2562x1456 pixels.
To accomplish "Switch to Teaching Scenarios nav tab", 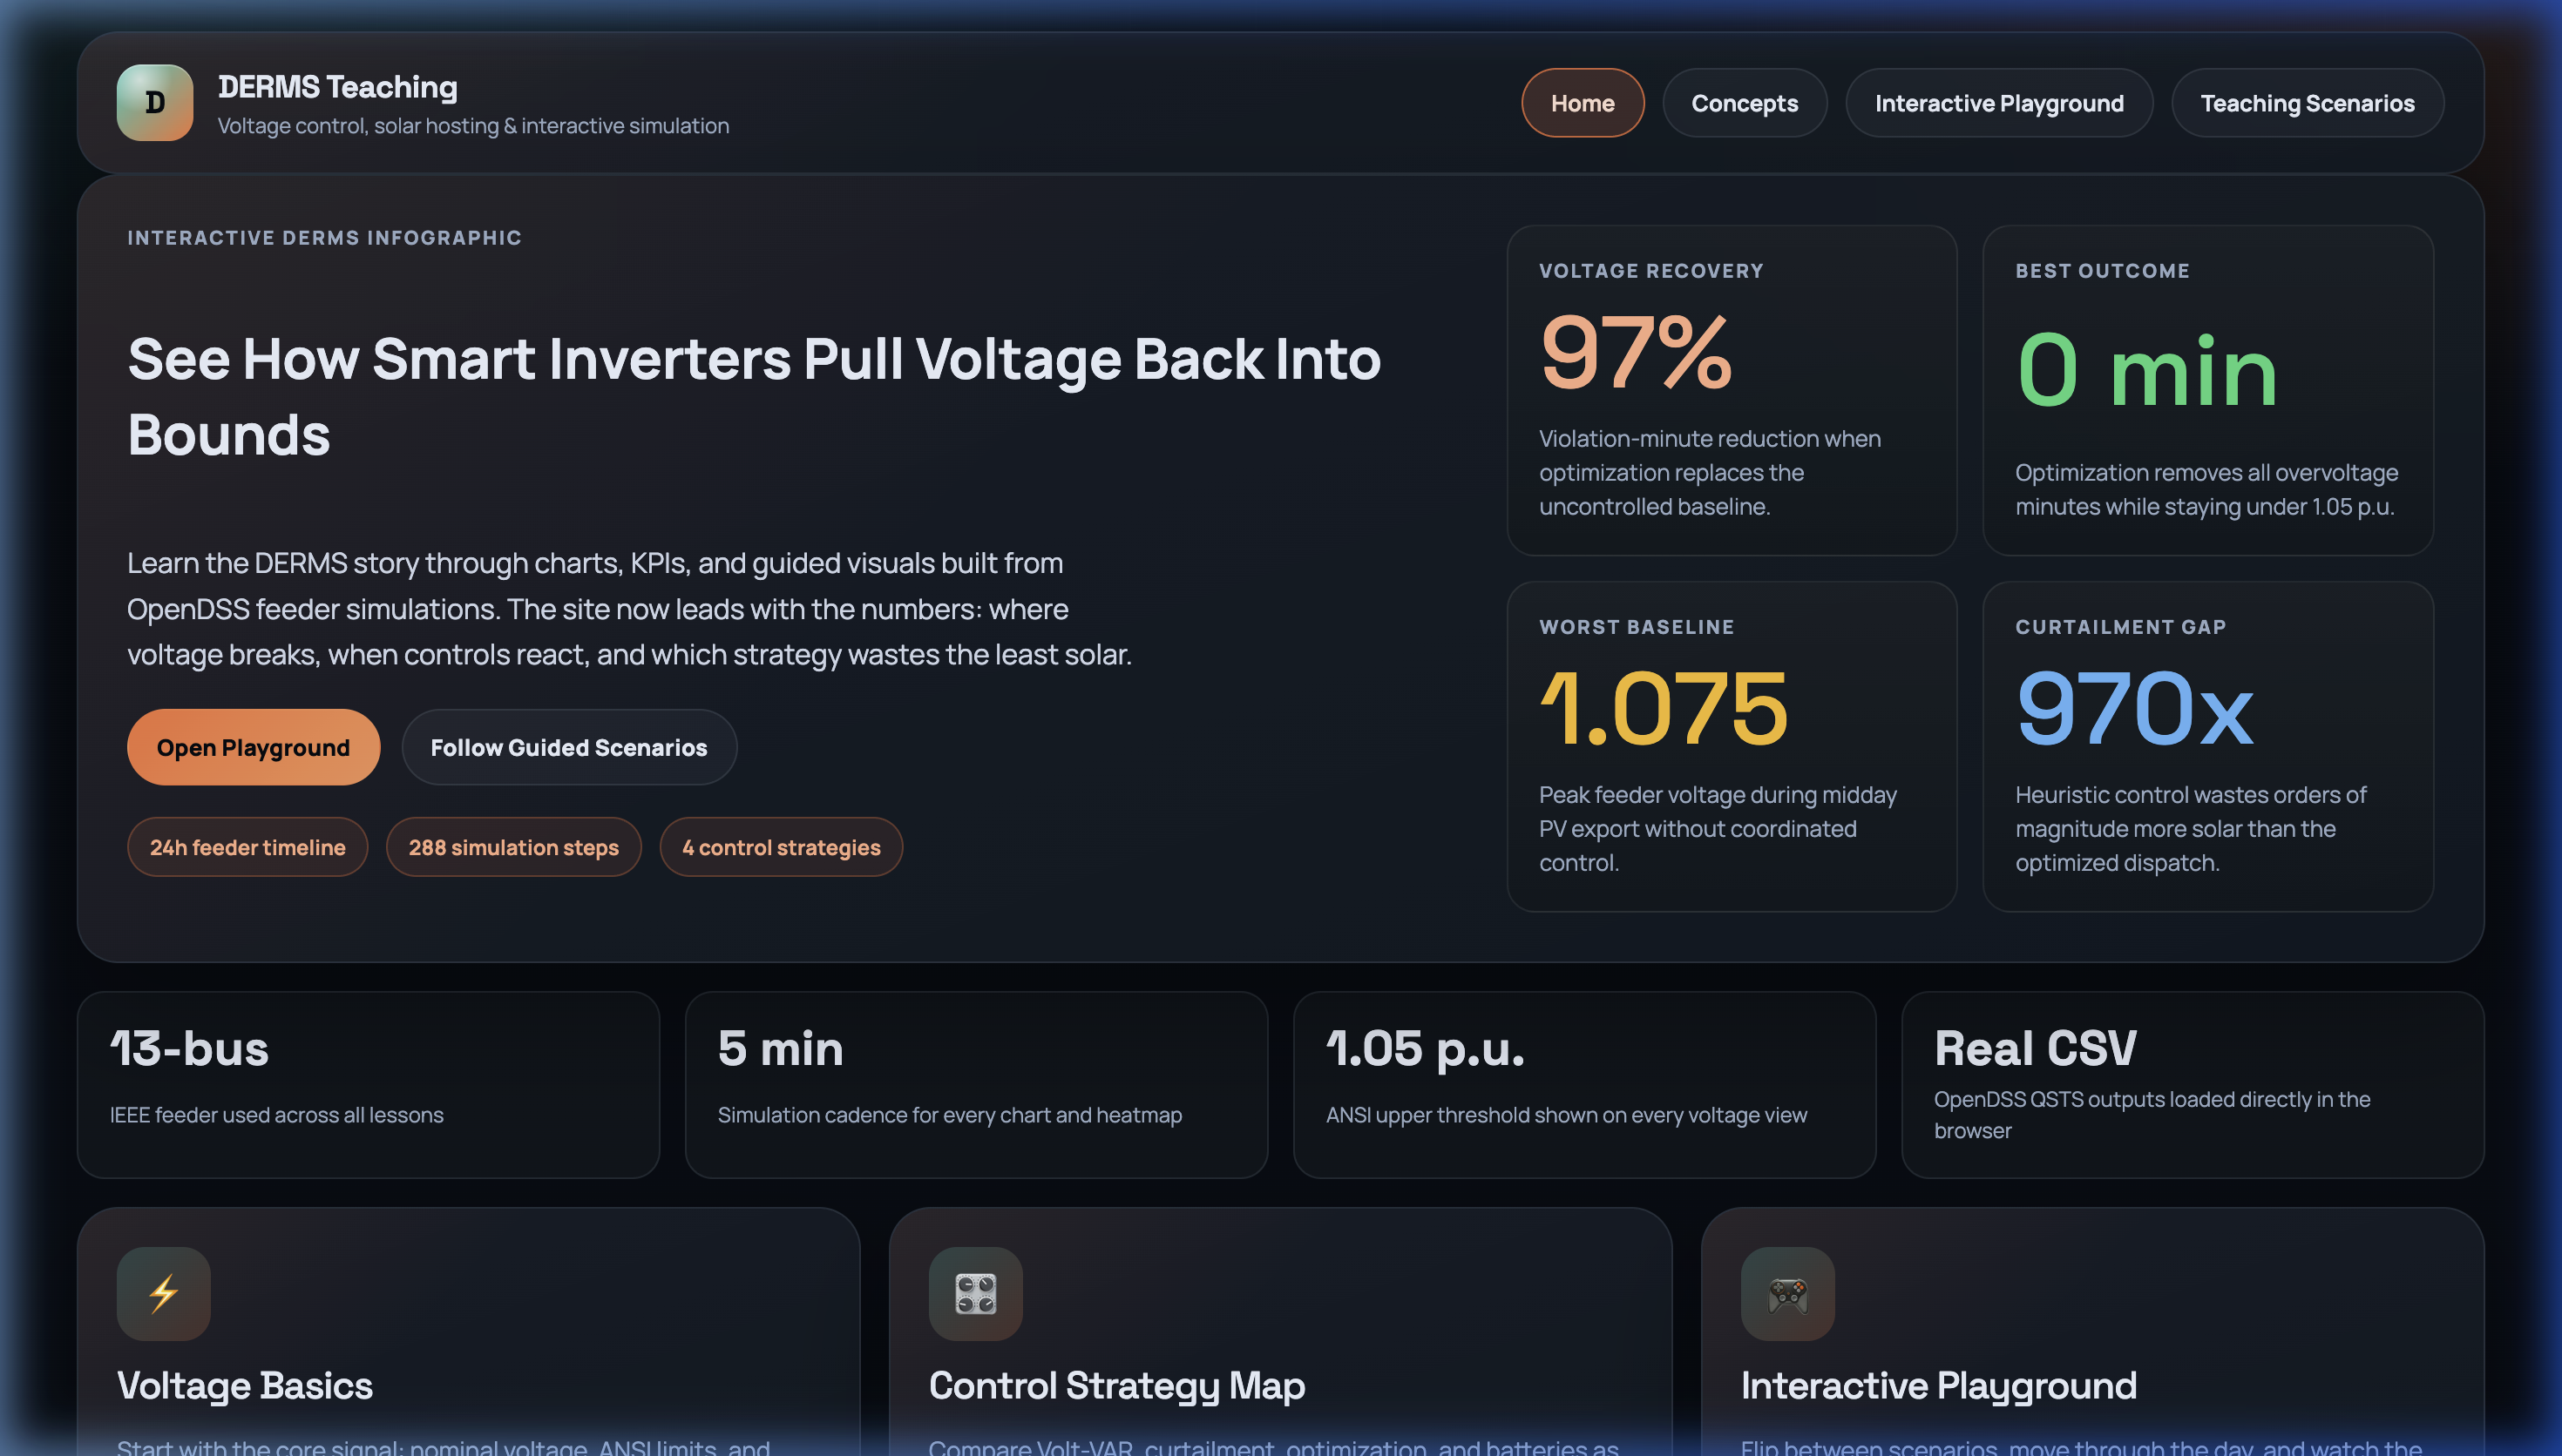I will (x=2306, y=103).
